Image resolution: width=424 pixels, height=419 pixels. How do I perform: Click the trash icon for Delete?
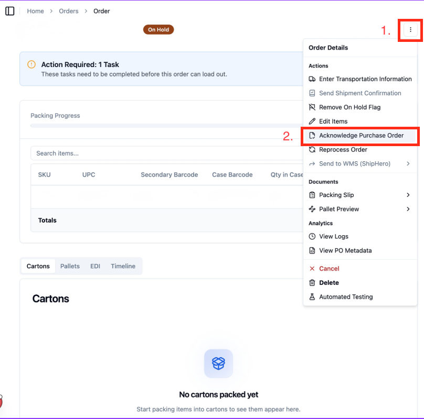click(x=312, y=283)
